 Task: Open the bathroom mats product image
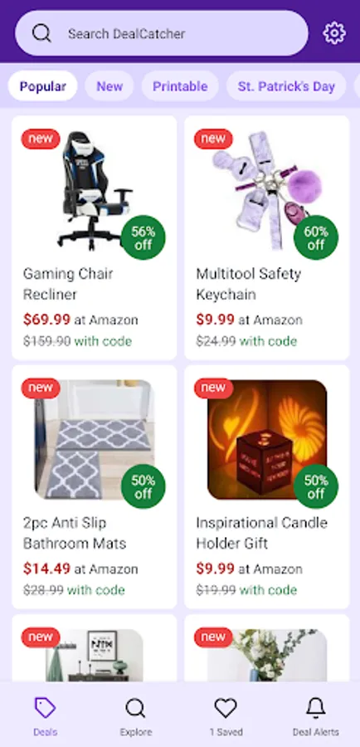[x=95, y=439]
